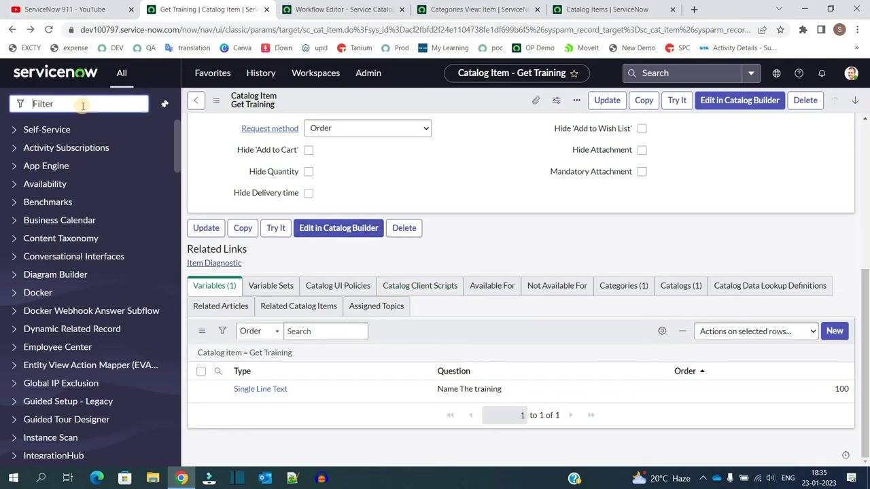Enable the Hide Quantity checkbox

coord(309,172)
